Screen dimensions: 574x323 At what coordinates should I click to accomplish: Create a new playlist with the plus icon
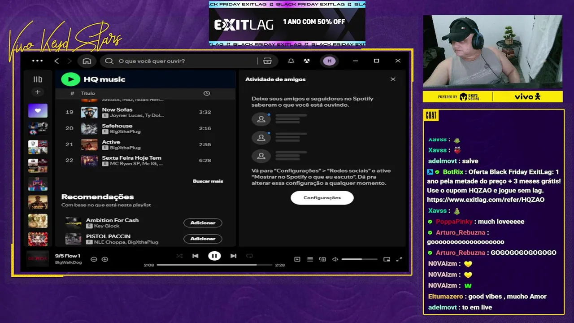click(x=38, y=92)
